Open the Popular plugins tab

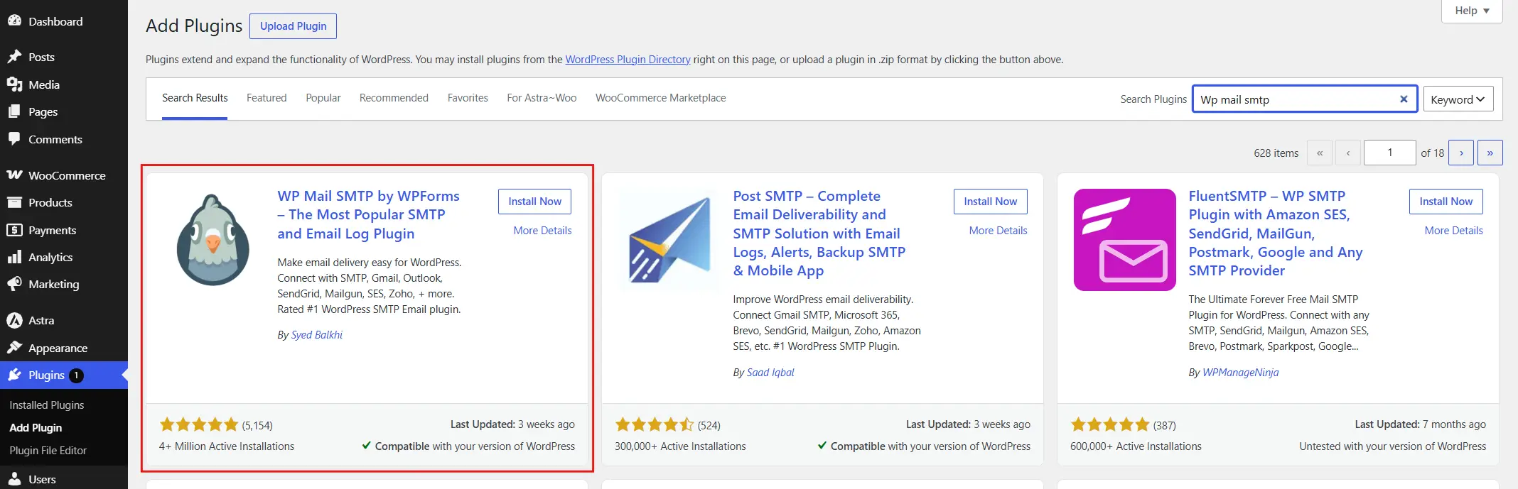coord(323,98)
